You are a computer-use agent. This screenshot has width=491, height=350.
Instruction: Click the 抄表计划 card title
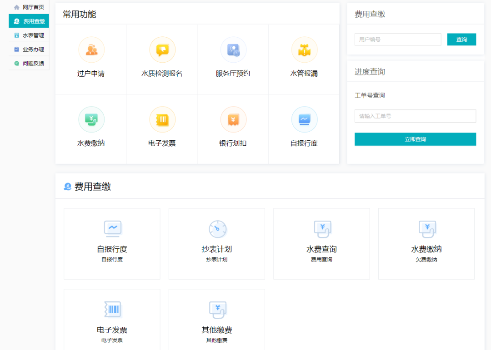point(217,249)
